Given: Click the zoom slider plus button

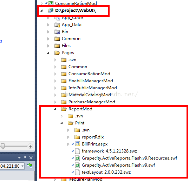Looking at the screenshot, I should click(x=30, y=146).
